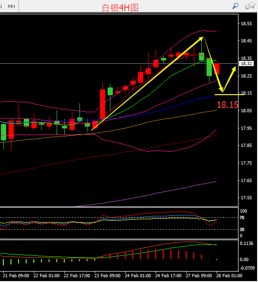Click the 18.05 price axis label
This screenshot has width=258, height=282.
click(246, 111)
